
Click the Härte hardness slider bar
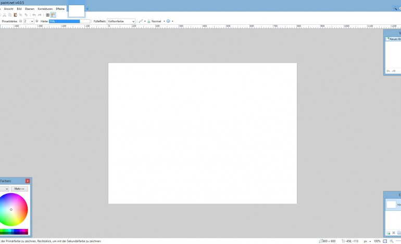click(x=70, y=21)
